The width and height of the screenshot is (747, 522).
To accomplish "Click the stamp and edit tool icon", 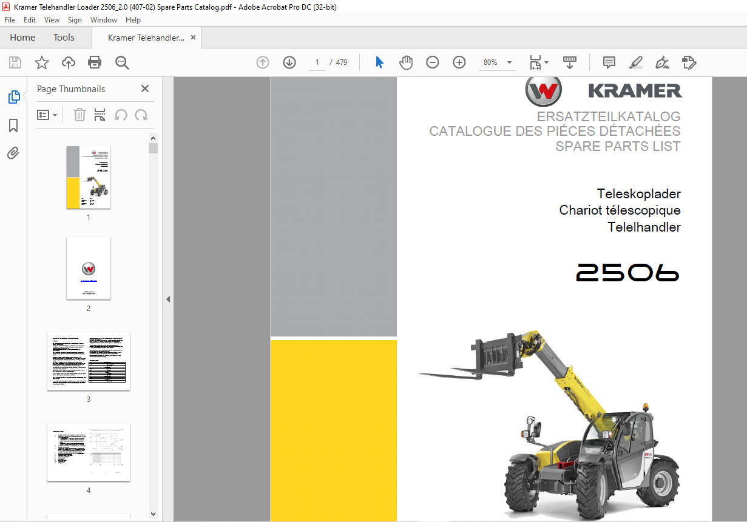I will (x=689, y=62).
